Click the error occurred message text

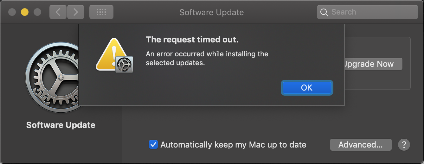207,58
